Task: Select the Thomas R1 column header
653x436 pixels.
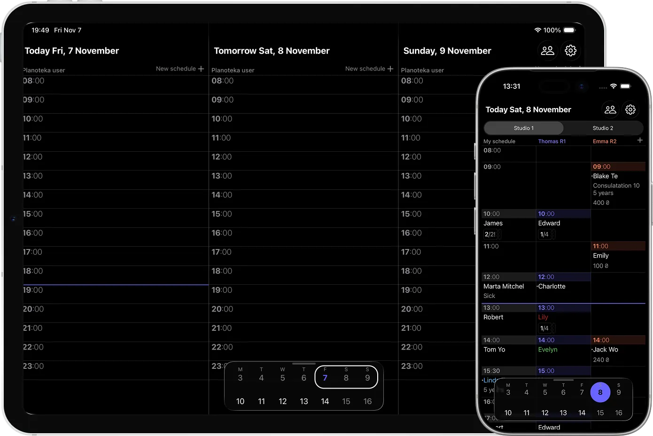Action: point(552,141)
